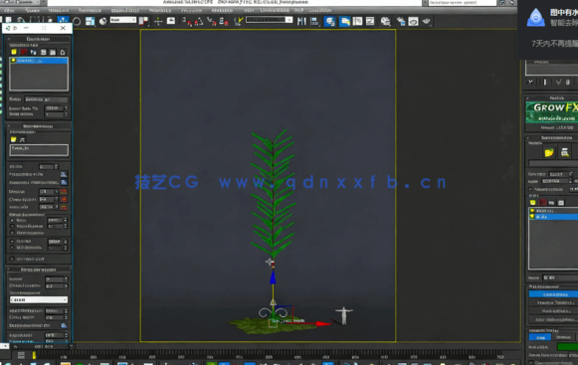Click the Align tool icon

click(x=314, y=22)
